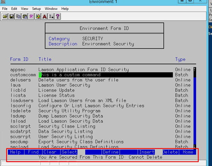The width and height of the screenshot is (212, 166).
Task: Select the lsconfig form ID
Action: point(20,106)
